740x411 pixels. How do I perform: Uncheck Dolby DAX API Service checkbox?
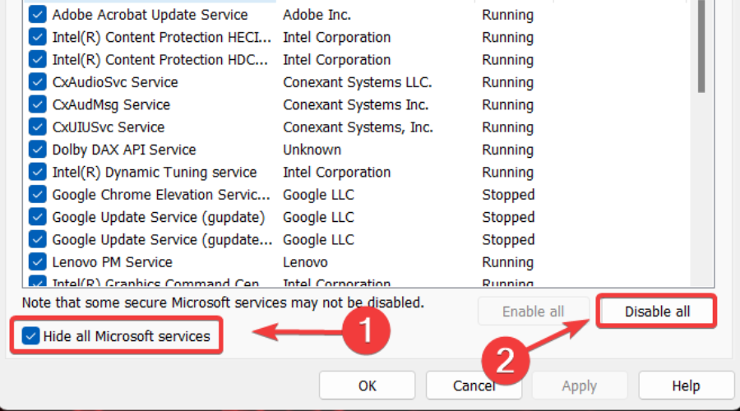click(37, 150)
